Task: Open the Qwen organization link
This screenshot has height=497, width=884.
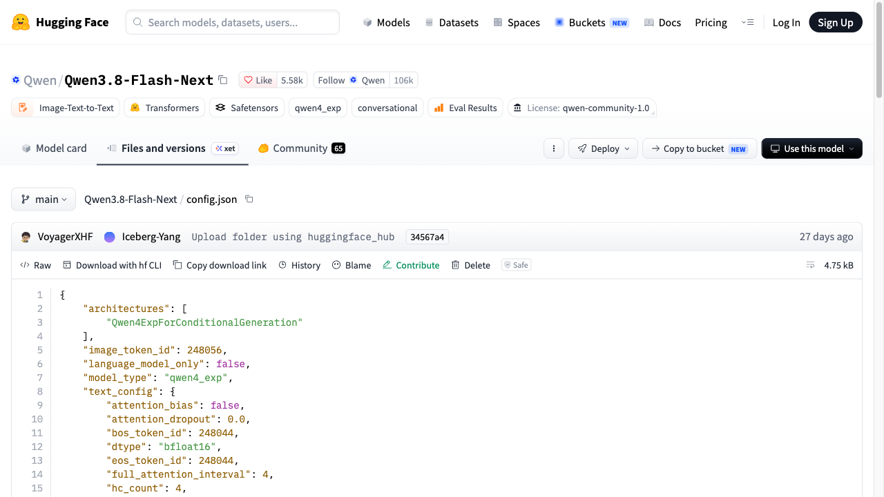Action: [40, 80]
